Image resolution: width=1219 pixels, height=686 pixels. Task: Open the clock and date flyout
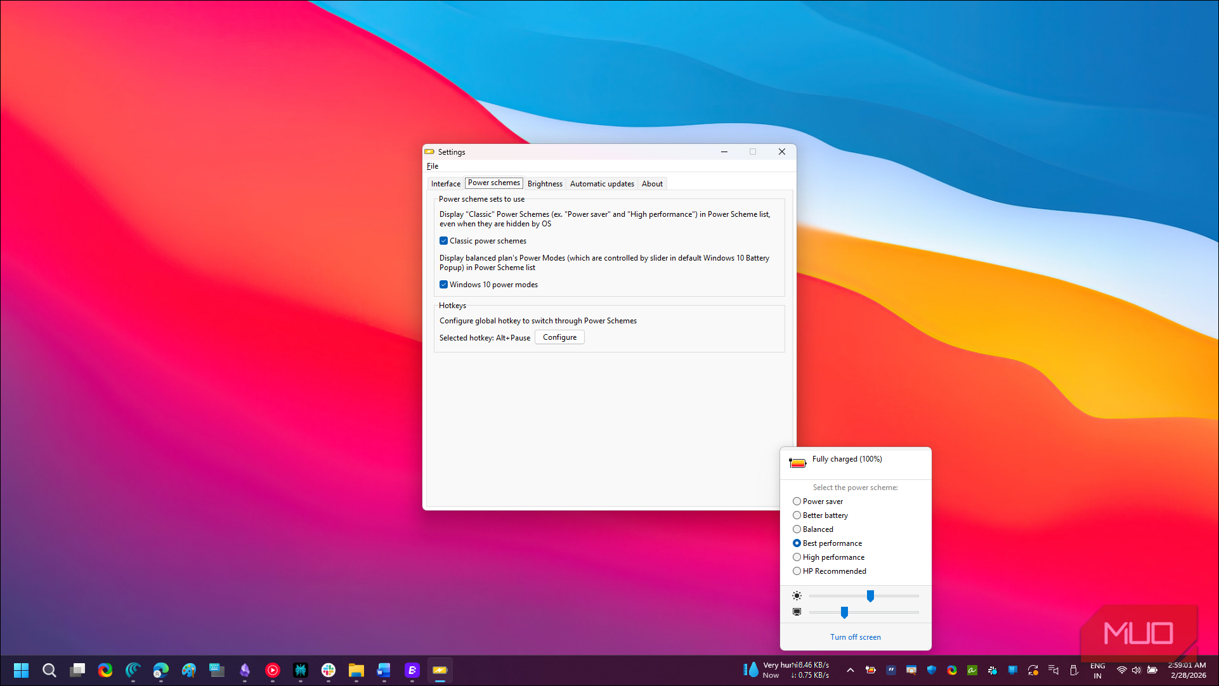tap(1187, 670)
